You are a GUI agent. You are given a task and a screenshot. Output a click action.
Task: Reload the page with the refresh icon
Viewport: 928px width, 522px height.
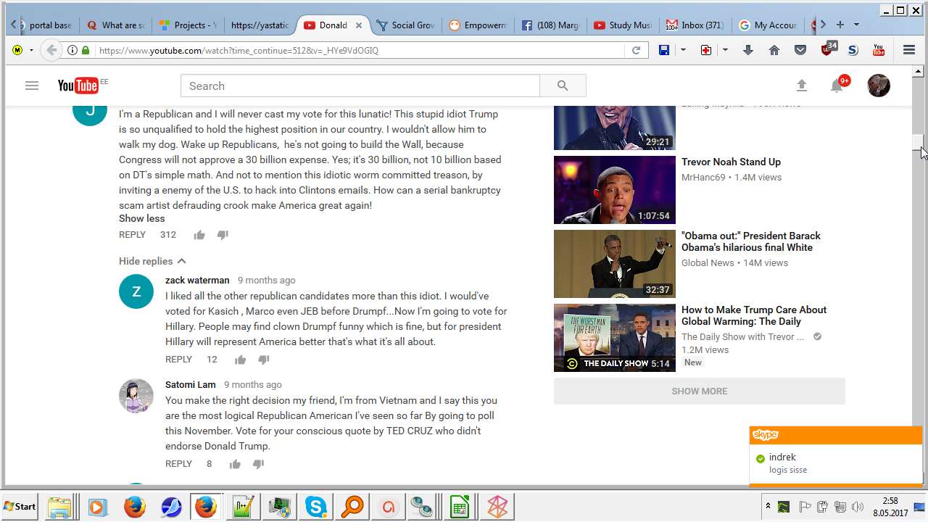[x=636, y=50]
